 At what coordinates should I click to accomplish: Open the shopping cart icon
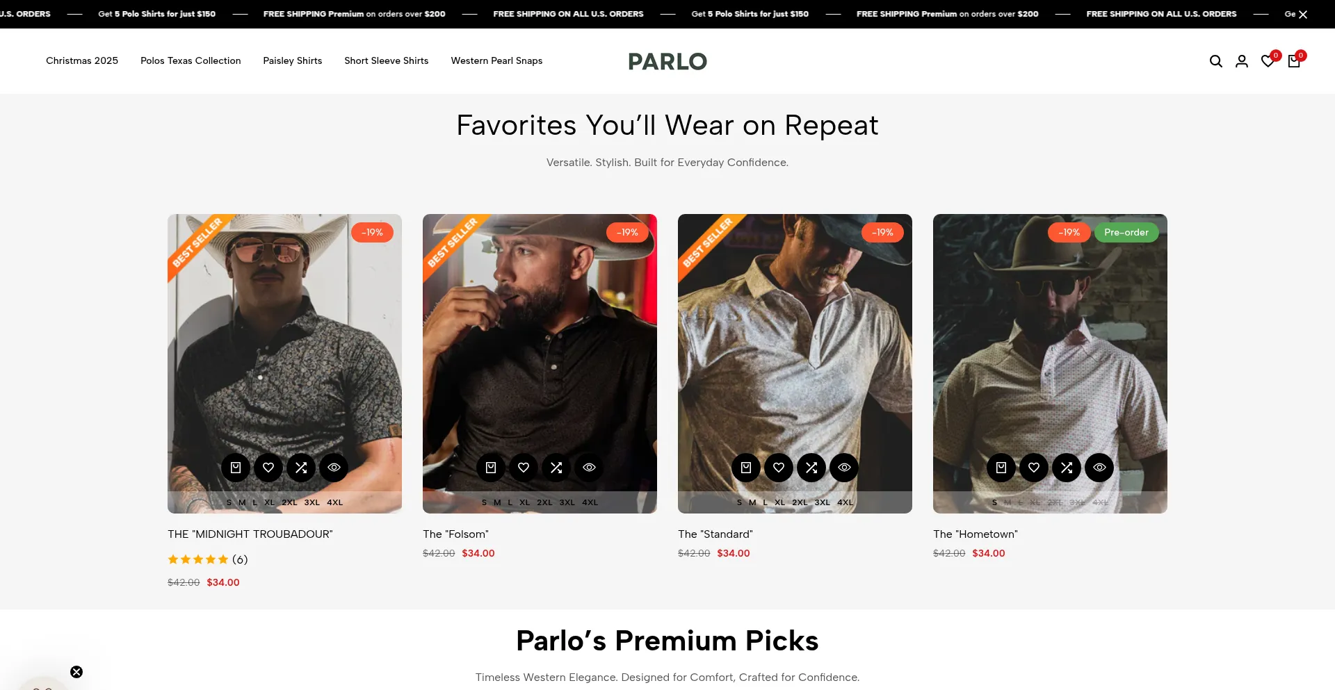(x=1294, y=61)
